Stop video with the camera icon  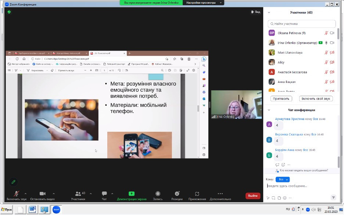[x=42, y=194]
